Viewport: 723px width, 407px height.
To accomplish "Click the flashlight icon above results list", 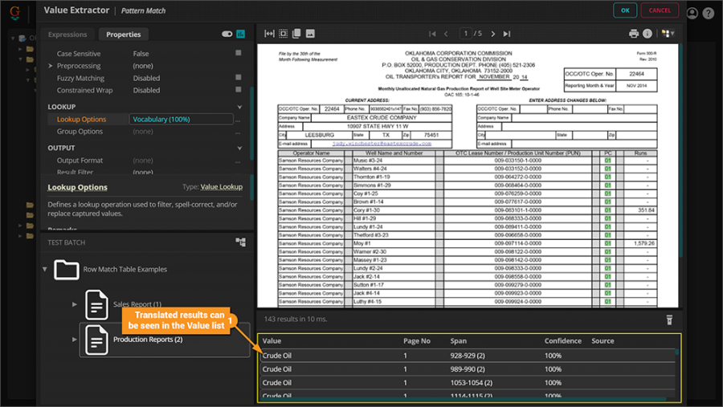I will (669, 319).
